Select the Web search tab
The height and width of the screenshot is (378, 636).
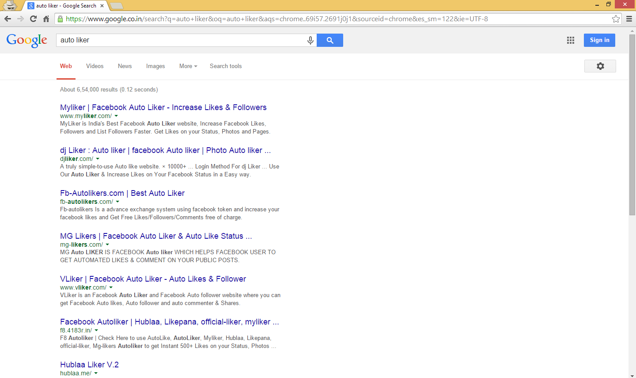tap(66, 66)
